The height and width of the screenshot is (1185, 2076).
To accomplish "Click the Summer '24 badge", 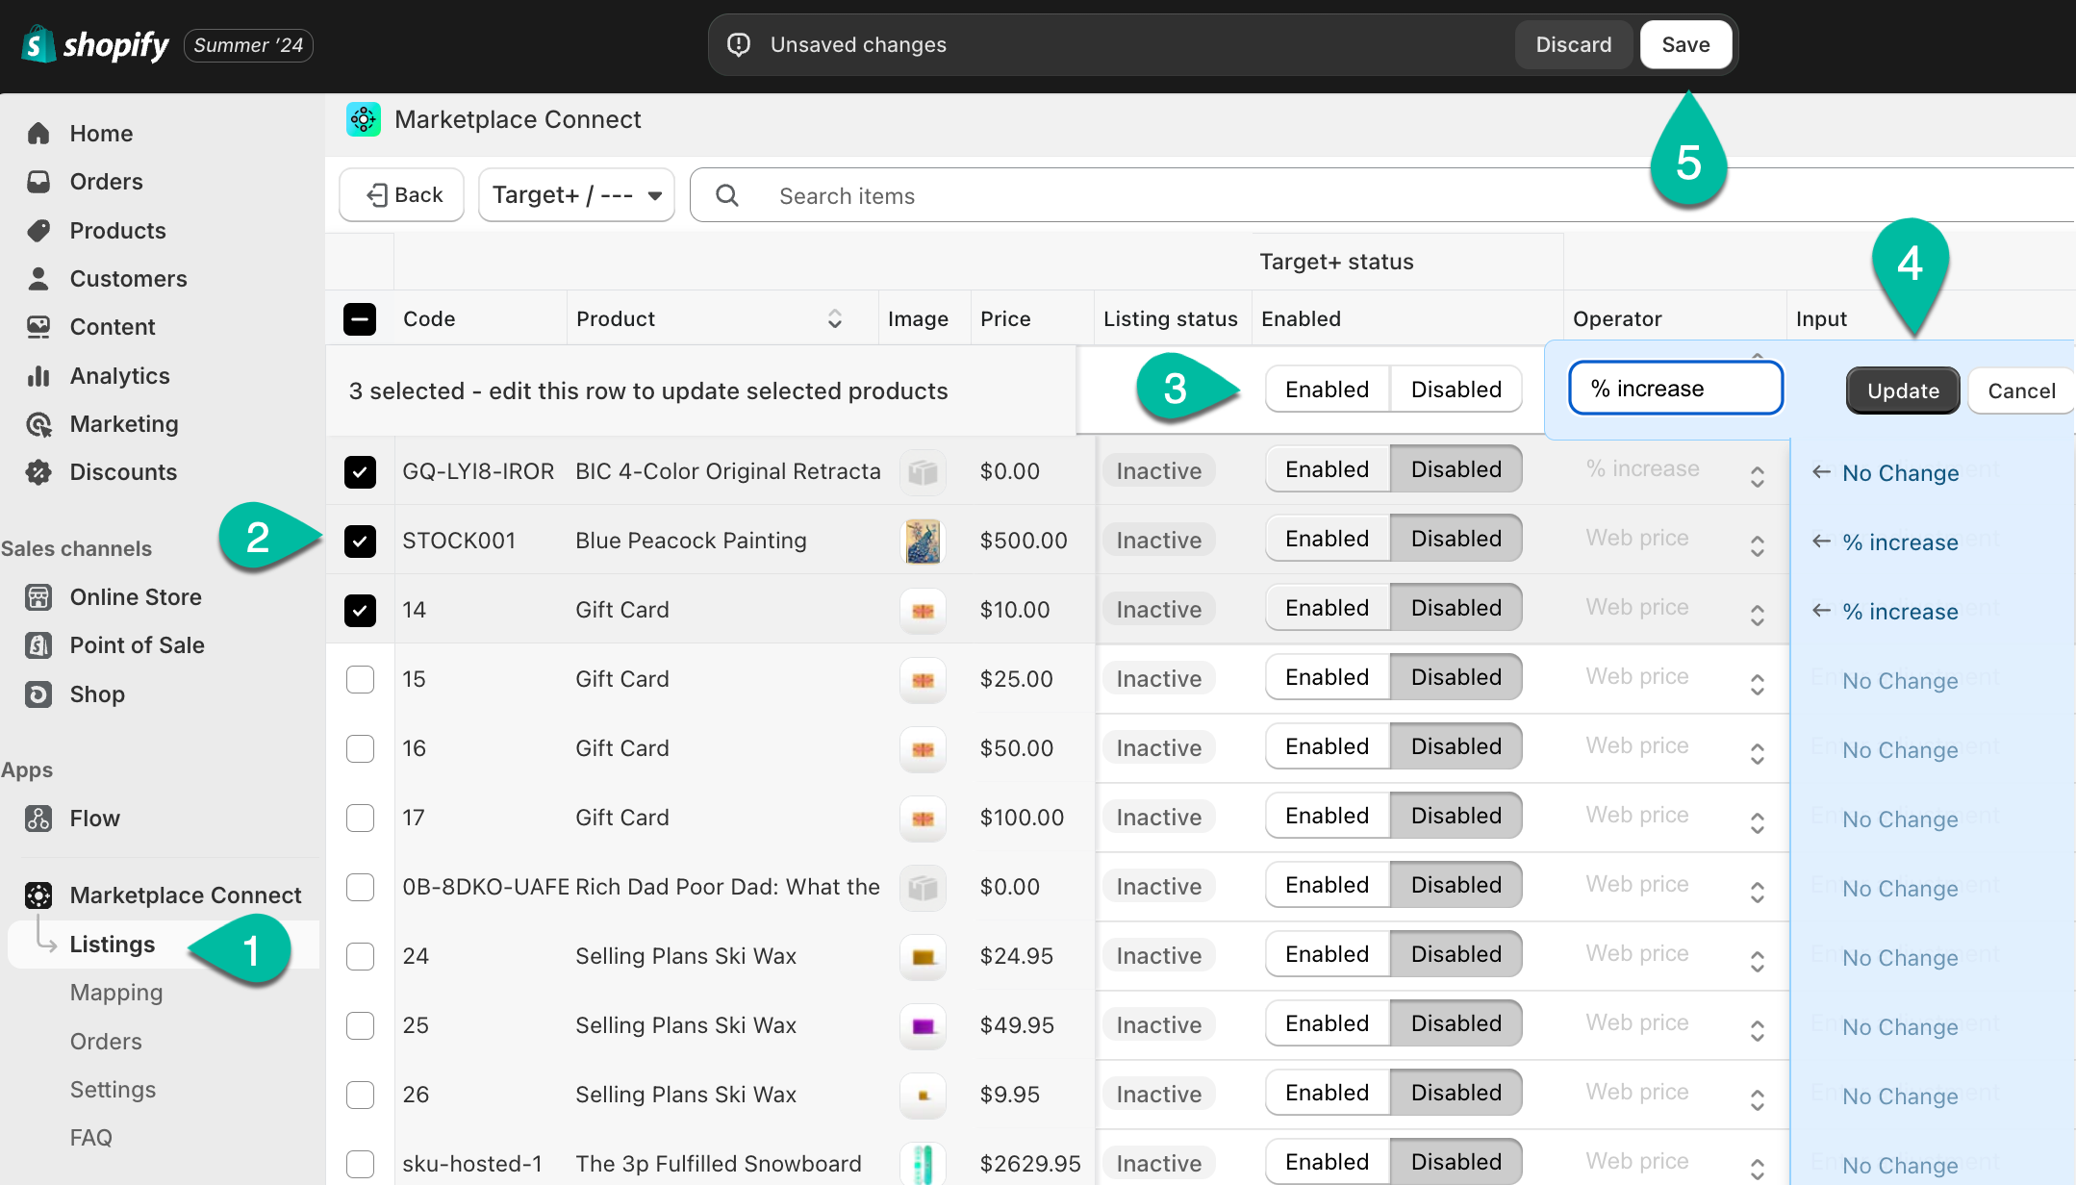I will [248, 45].
